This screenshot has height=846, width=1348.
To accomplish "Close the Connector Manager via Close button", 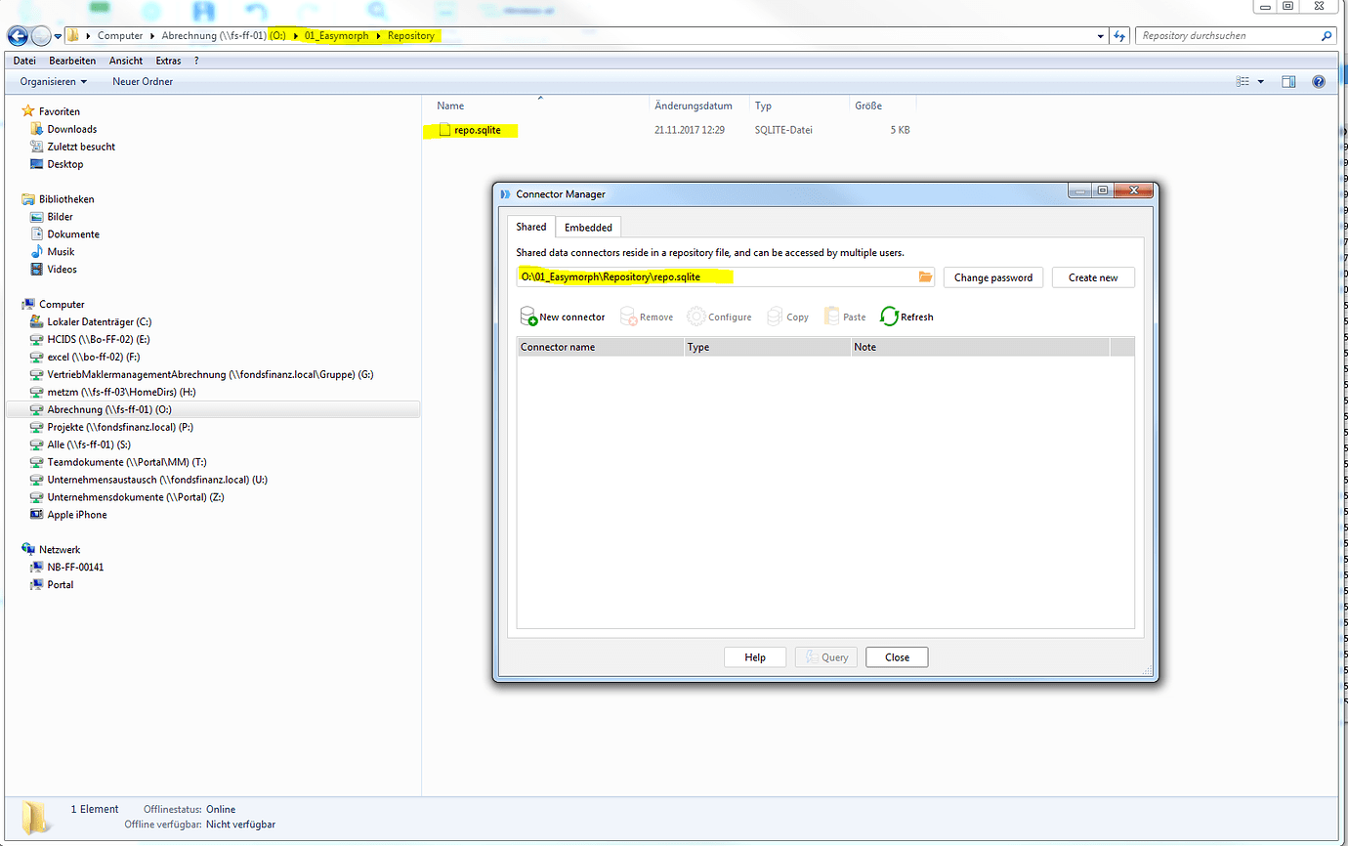I will coord(897,657).
